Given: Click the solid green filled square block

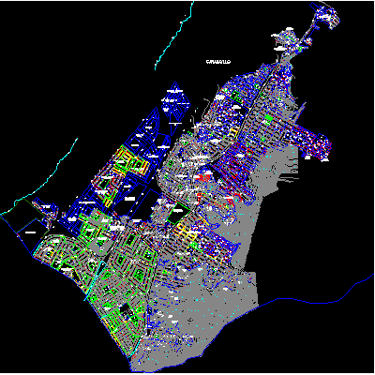Looking at the screenshot, I should click(x=268, y=118).
